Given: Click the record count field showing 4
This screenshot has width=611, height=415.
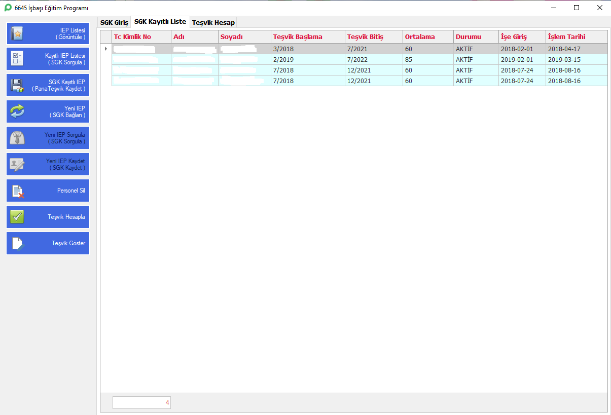Looking at the screenshot, I should pyautogui.click(x=141, y=402).
